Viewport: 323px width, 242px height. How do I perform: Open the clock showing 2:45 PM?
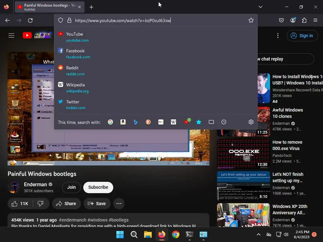pos(302,234)
